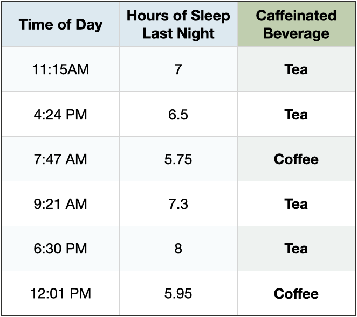Select the 7.3 hours of sleep cell
Screen dimensions: 357x317
click(x=178, y=204)
